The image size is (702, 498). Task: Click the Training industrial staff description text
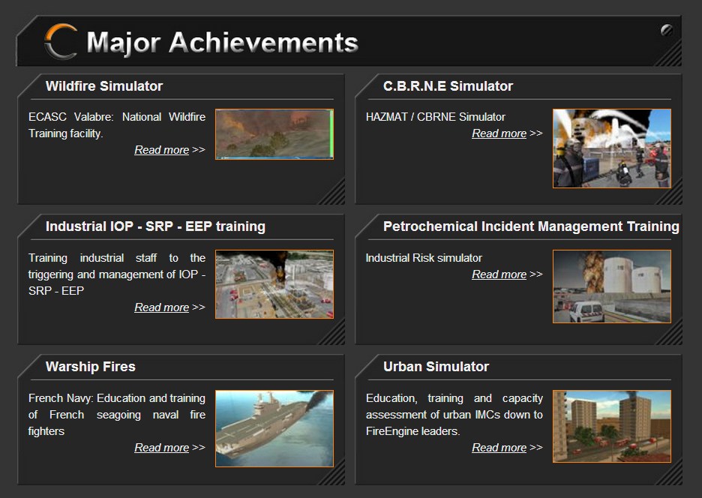(x=117, y=274)
